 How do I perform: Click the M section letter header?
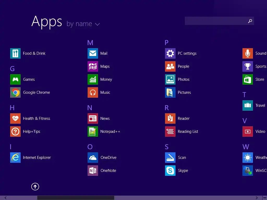[90, 43]
